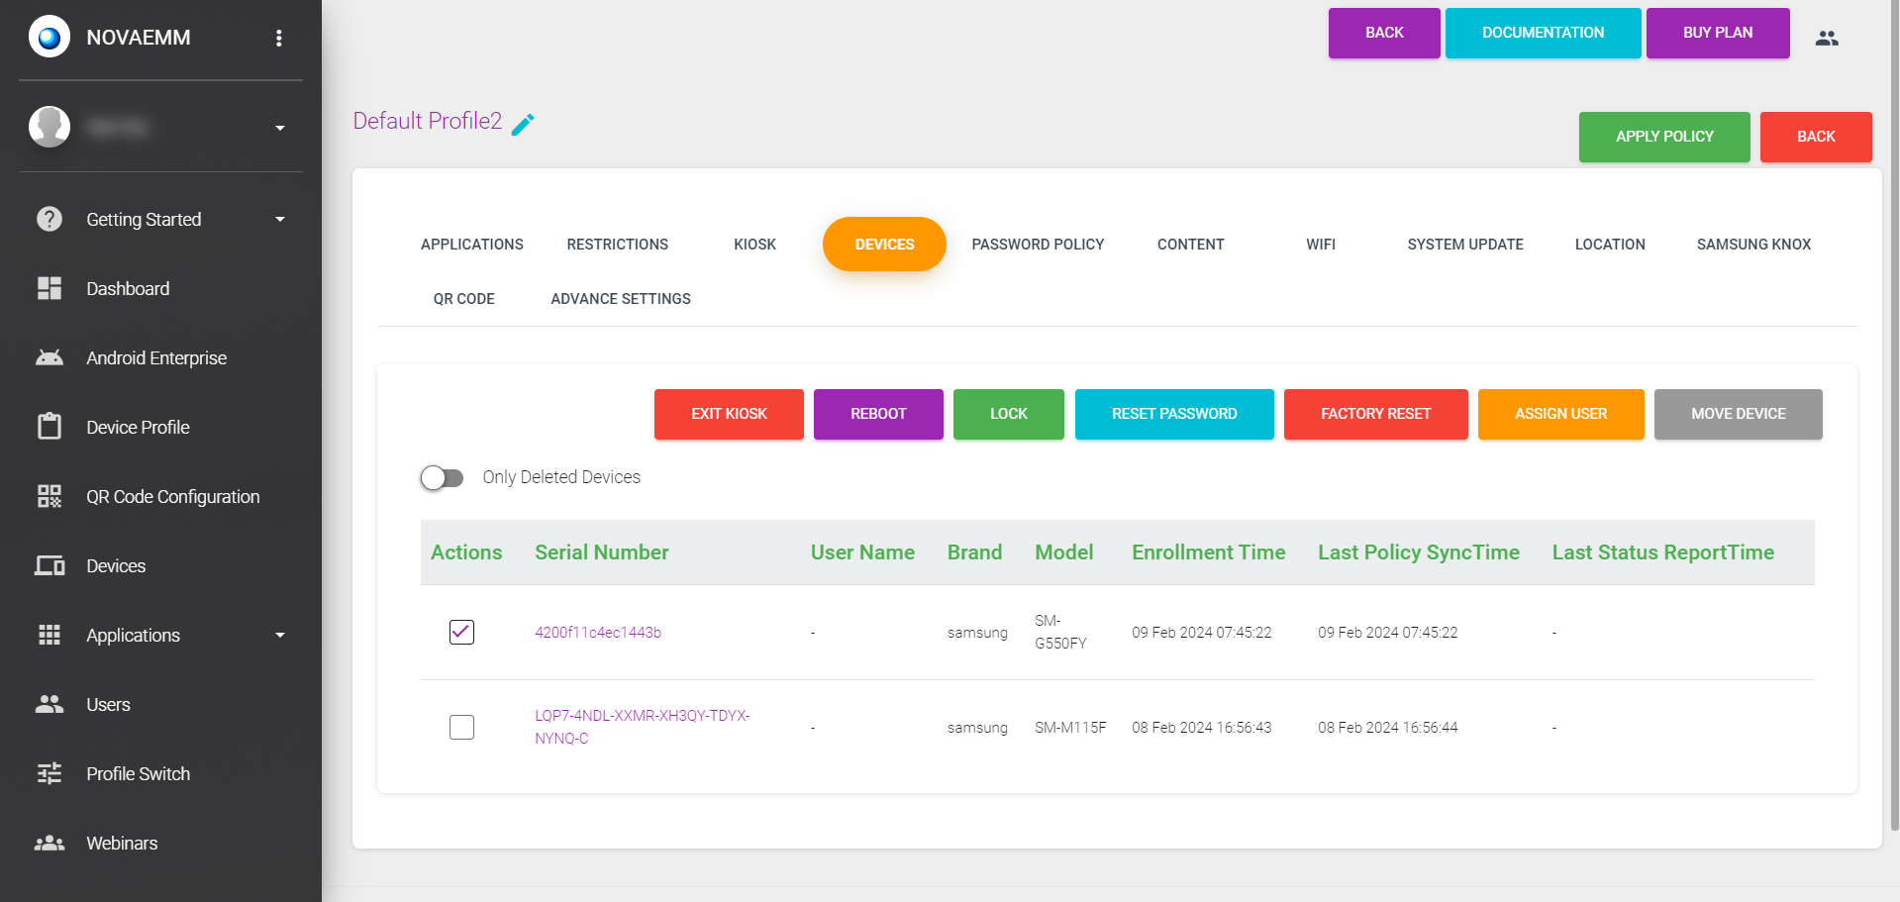Click the user avatar in sidebar
Viewport: 1900px width, 902px height.
click(50, 127)
